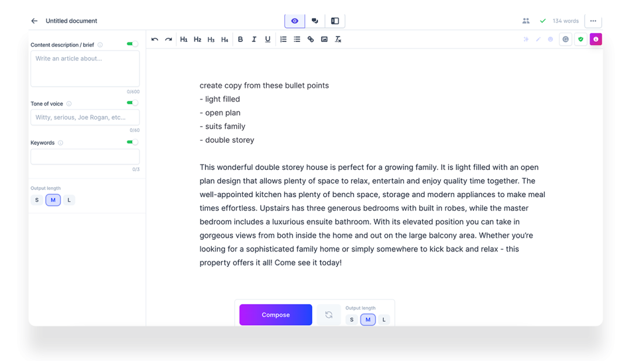
Task: Select S output length in sidebar
Action: (x=37, y=200)
